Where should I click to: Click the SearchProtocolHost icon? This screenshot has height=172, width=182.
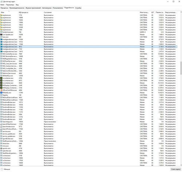(1, 129)
